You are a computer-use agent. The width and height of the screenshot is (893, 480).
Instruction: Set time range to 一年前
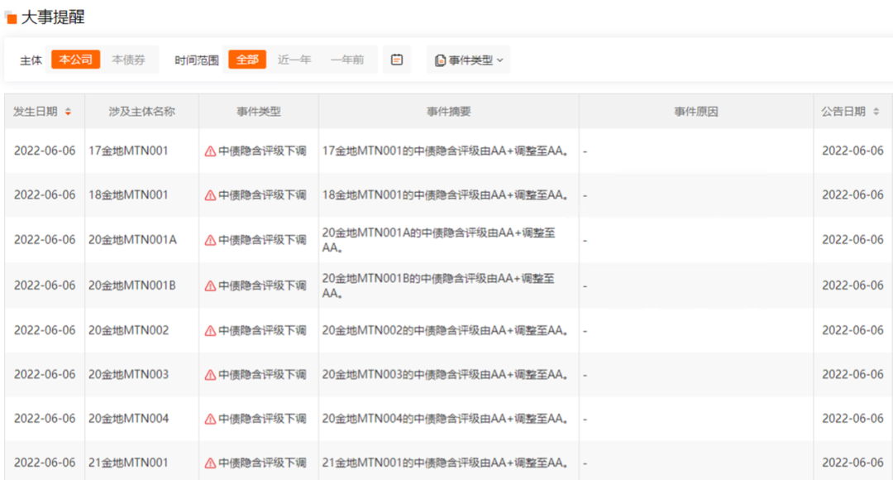346,60
